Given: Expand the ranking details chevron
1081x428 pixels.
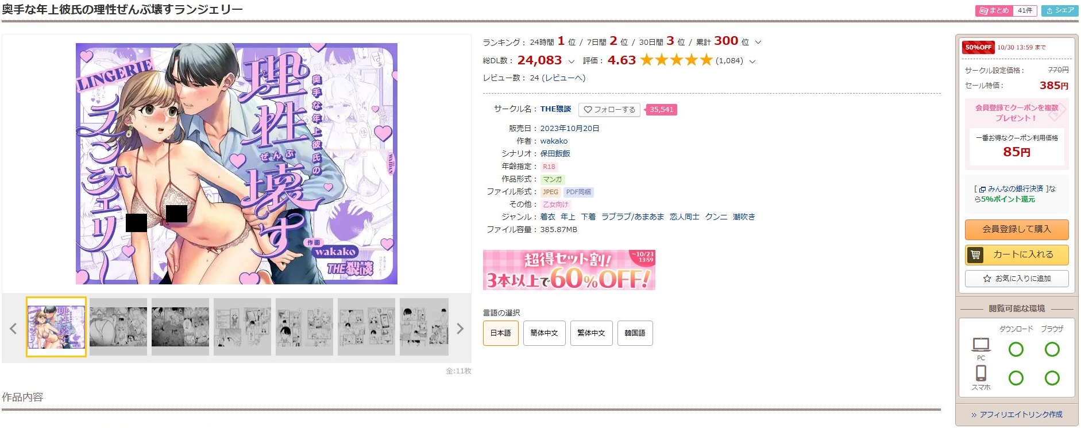Looking at the screenshot, I should click(x=758, y=43).
